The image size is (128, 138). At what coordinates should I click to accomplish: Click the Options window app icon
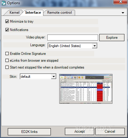coord(4,3)
